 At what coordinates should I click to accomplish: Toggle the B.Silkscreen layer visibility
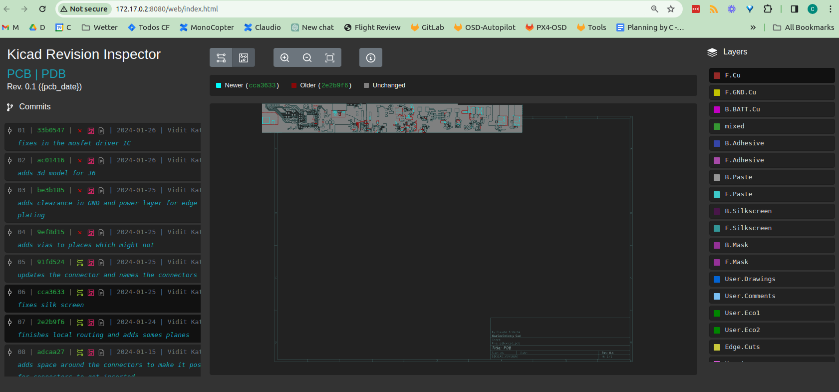(772, 211)
